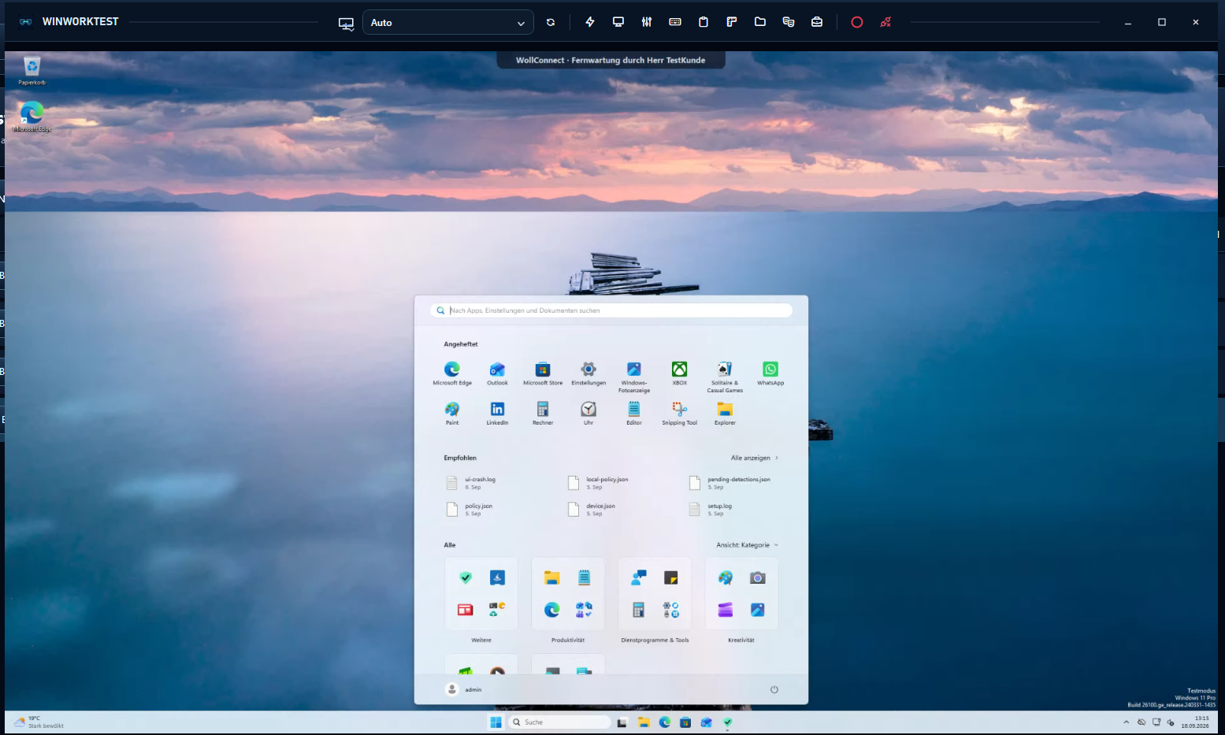The image size is (1225, 735).
Task: Expand the Ansicht: Kategorie dropdown
Action: tap(747, 545)
